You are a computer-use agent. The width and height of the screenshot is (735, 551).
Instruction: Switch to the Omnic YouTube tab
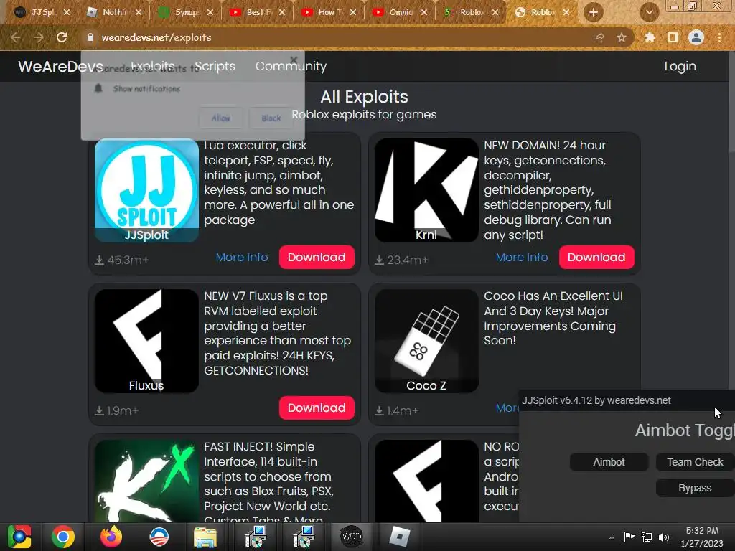pos(399,12)
